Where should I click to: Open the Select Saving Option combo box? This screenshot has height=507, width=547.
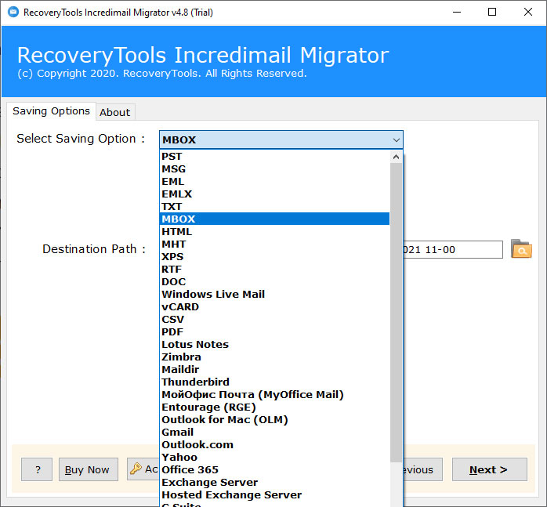(x=281, y=139)
